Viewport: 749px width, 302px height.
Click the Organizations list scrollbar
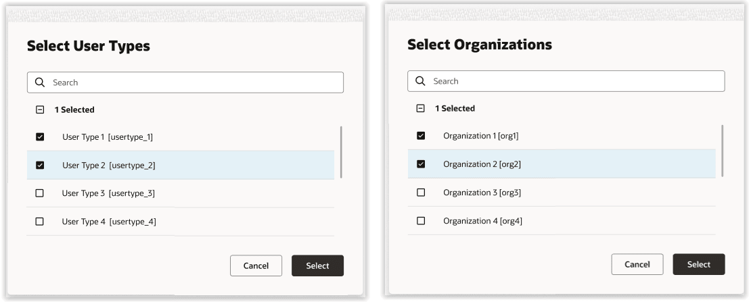(723, 150)
